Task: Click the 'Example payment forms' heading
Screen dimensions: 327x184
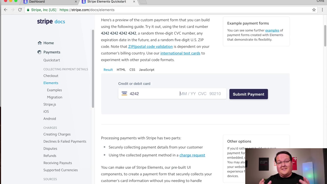Action: pyautogui.click(x=248, y=23)
